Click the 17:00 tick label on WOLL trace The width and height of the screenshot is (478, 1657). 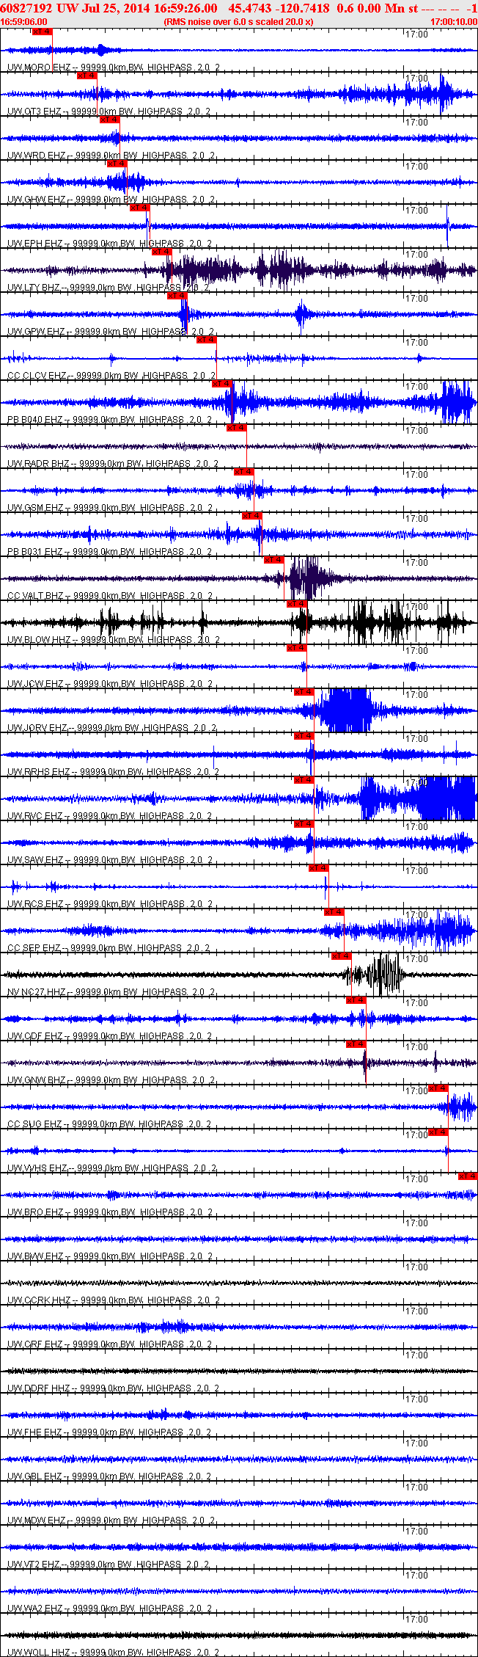pyautogui.click(x=417, y=1619)
